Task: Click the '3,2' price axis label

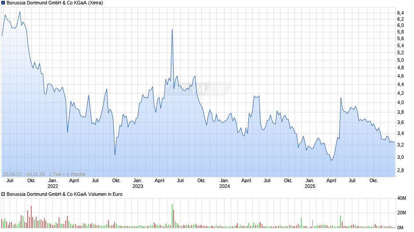Action: pyautogui.click(x=400, y=145)
